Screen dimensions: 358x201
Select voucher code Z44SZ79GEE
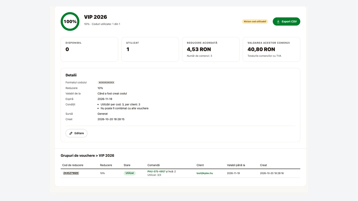point(71,173)
